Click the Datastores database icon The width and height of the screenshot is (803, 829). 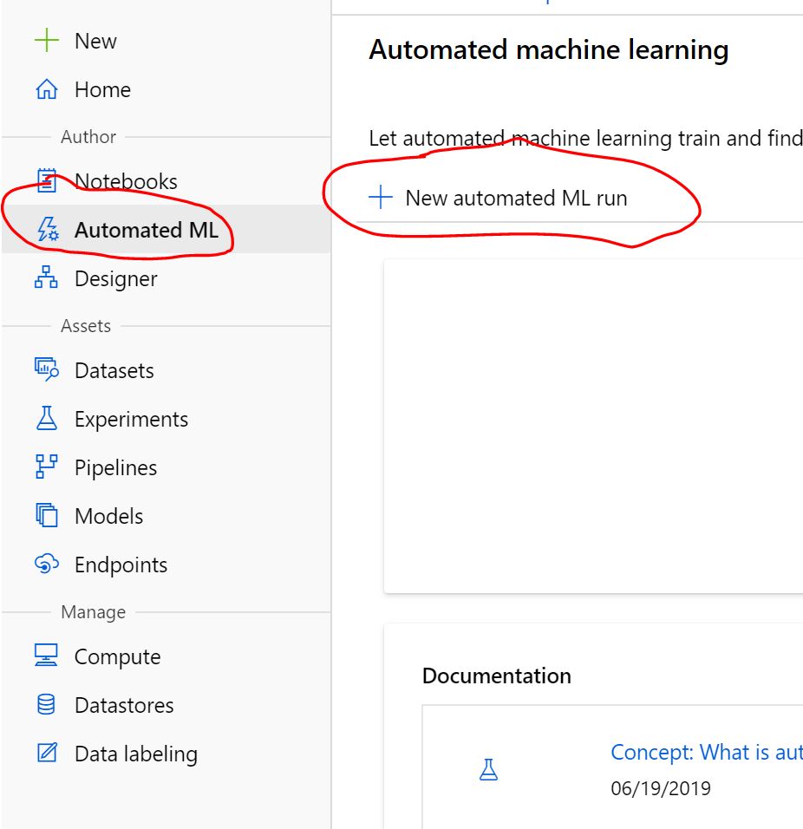[47, 705]
